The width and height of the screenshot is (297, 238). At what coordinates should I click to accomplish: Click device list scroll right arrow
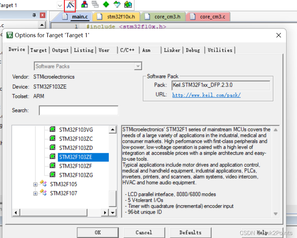(105, 213)
